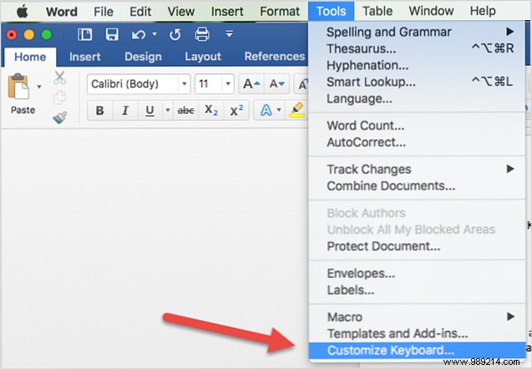
Task: Select the Format Painter brush
Action: (x=60, y=118)
